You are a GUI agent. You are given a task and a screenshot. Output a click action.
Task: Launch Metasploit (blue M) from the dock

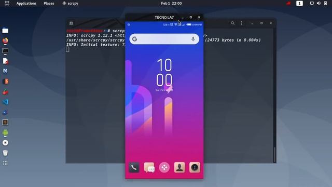click(x=5, y=71)
